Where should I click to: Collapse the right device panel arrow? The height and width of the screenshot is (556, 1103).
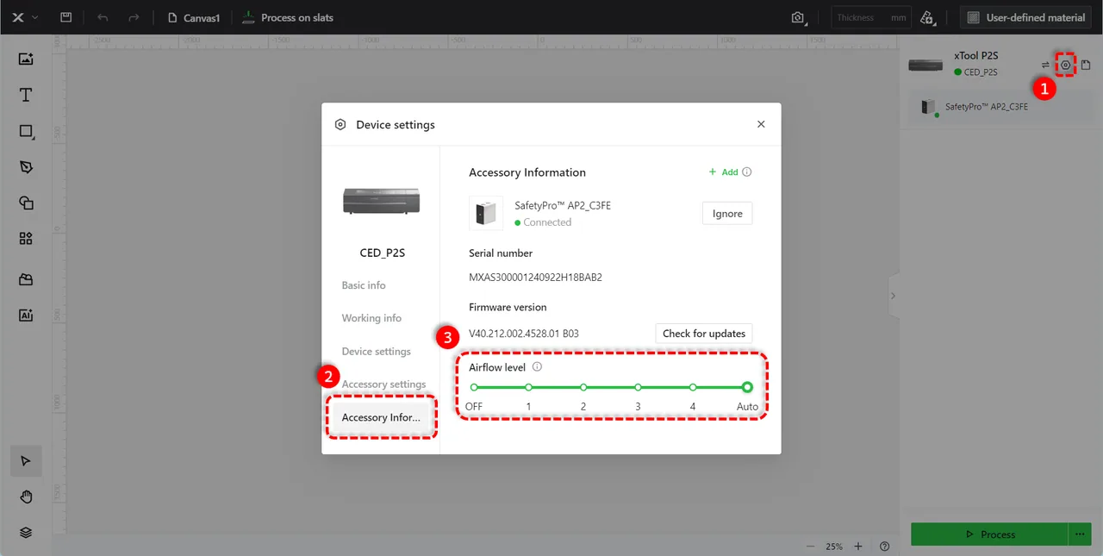pyautogui.click(x=893, y=296)
